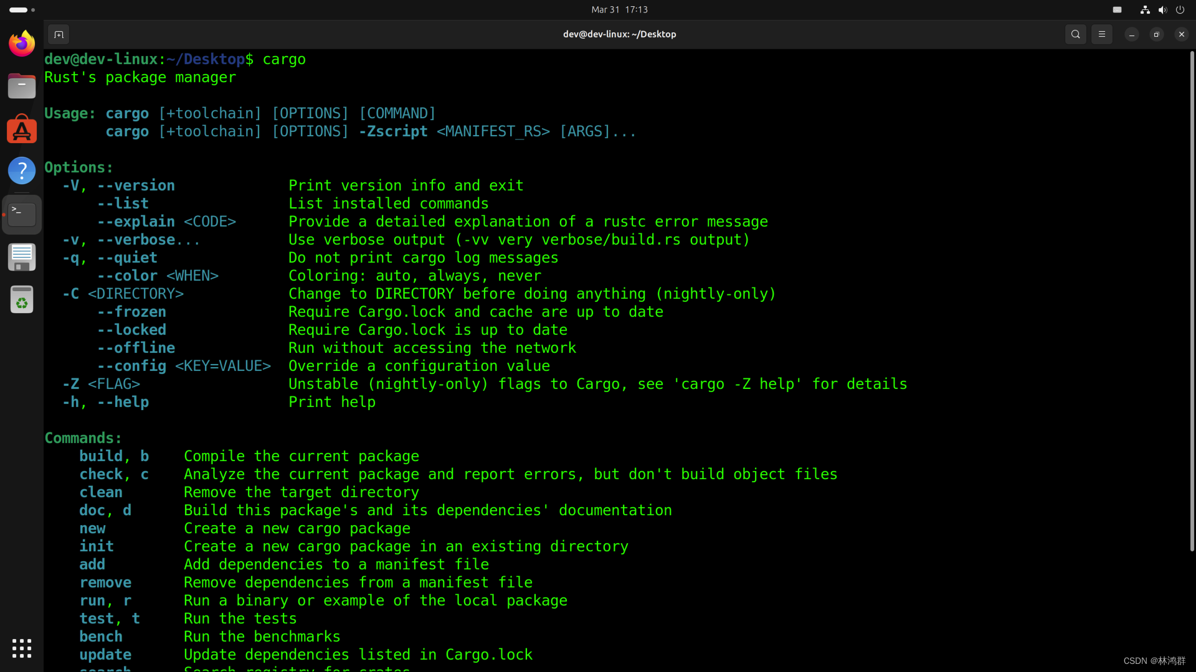Click the '--frozen' option

(131, 312)
